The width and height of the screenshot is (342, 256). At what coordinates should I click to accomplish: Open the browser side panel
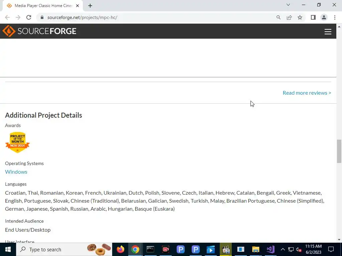(x=313, y=17)
